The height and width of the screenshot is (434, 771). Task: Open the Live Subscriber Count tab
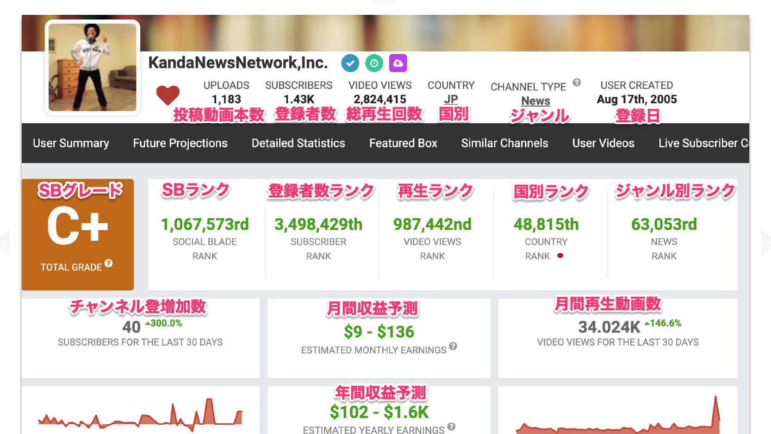(x=703, y=143)
